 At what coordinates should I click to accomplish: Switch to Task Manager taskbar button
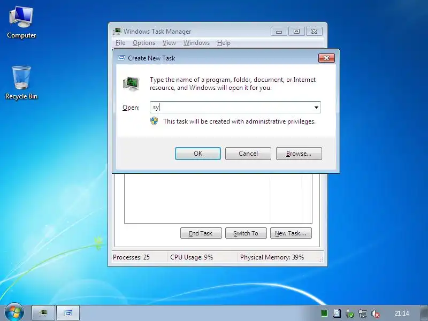coord(43,313)
